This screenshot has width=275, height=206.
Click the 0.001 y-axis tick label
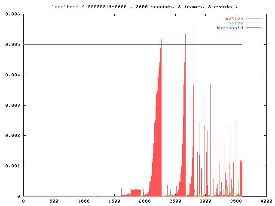(x=12, y=166)
